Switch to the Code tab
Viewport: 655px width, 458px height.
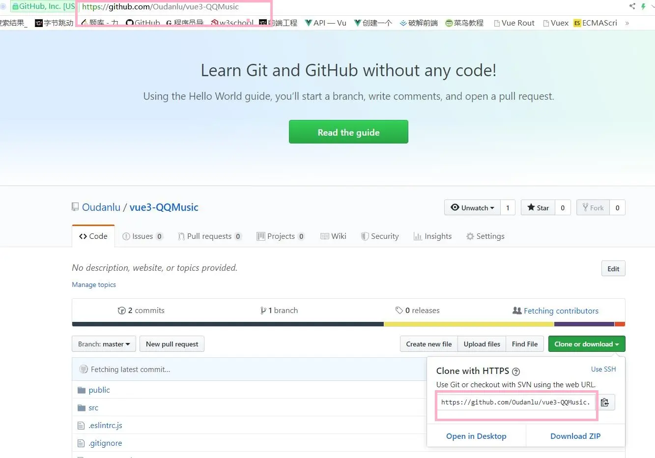[x=93, y=236]
